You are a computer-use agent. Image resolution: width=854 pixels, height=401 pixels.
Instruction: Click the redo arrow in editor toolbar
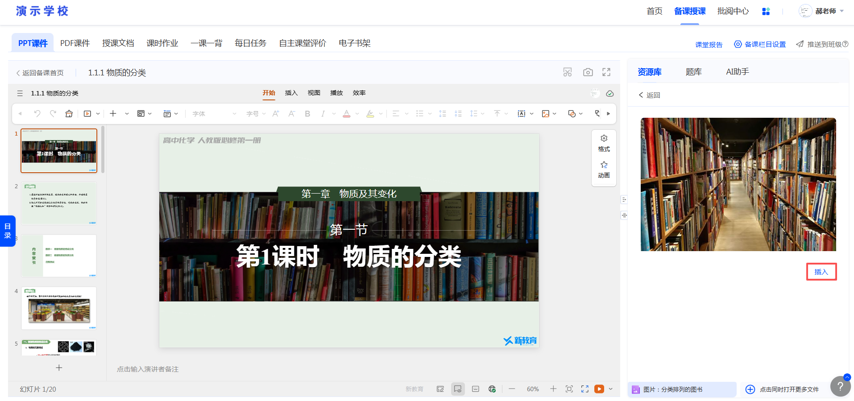click(53, 114)
